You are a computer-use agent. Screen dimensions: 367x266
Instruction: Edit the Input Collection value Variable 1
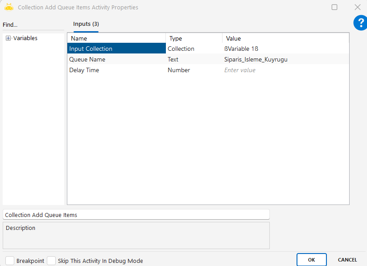pos(285,49)
